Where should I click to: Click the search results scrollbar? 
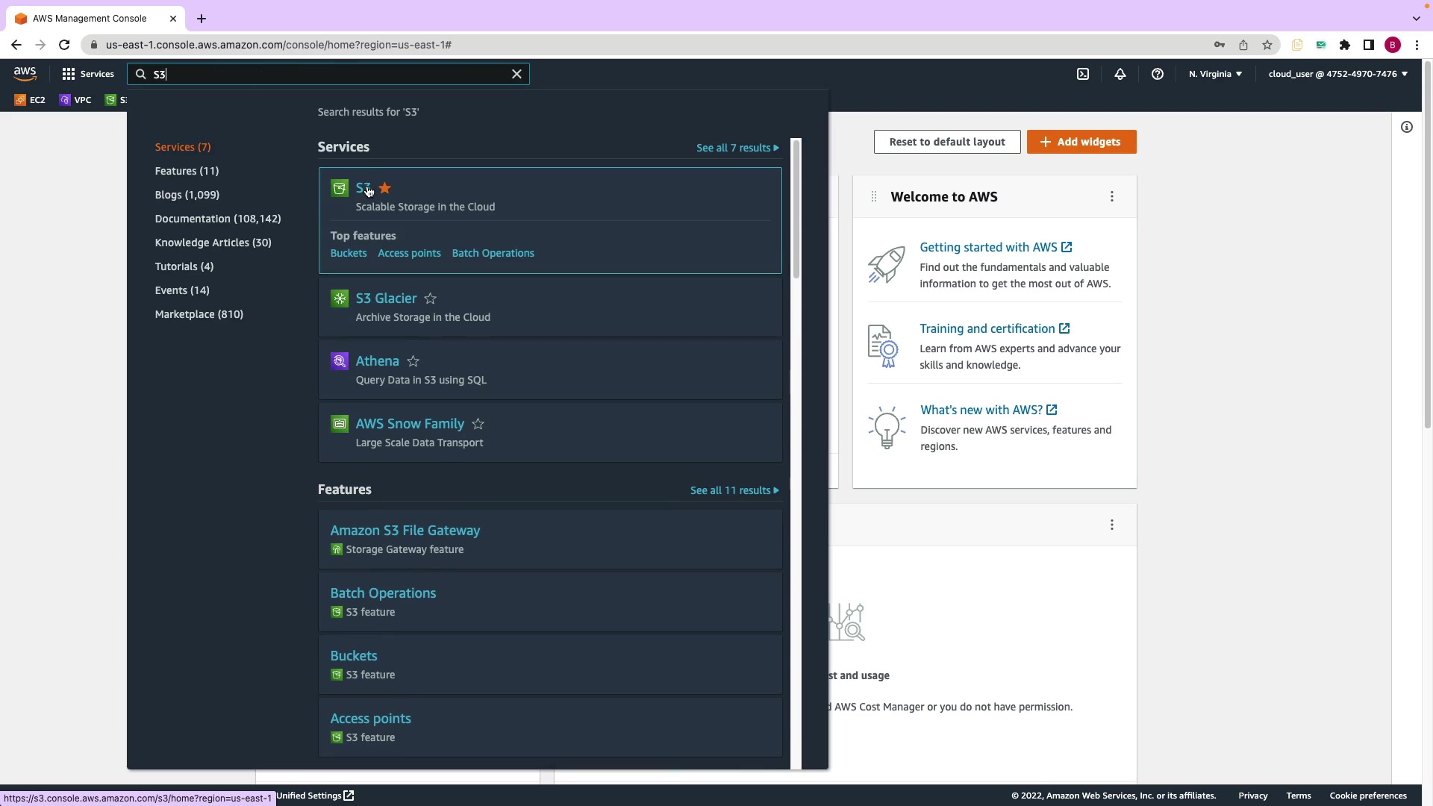pos(796,209)
